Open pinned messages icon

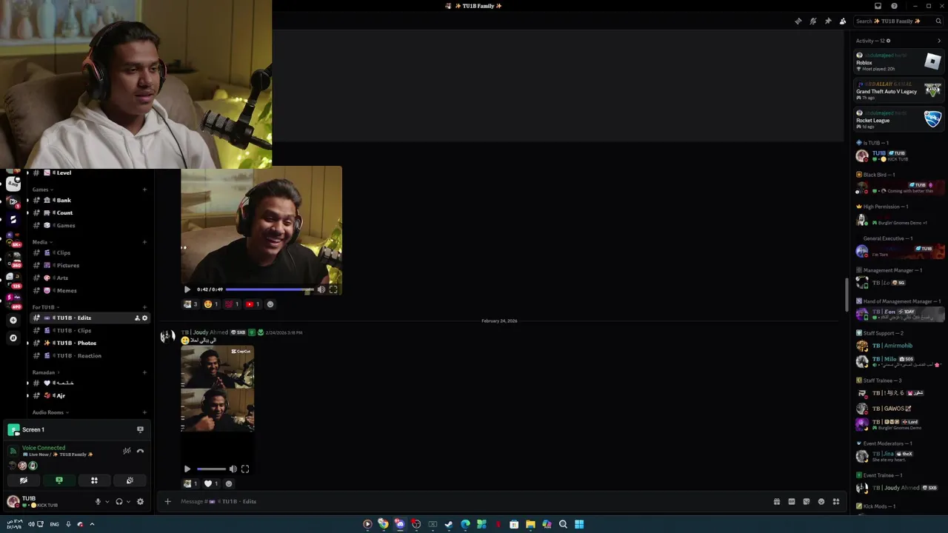click(x=827, y=21)
